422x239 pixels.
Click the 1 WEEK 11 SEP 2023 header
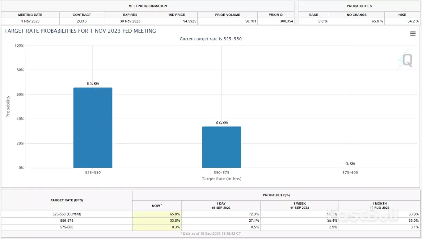[x=299, y=206]
